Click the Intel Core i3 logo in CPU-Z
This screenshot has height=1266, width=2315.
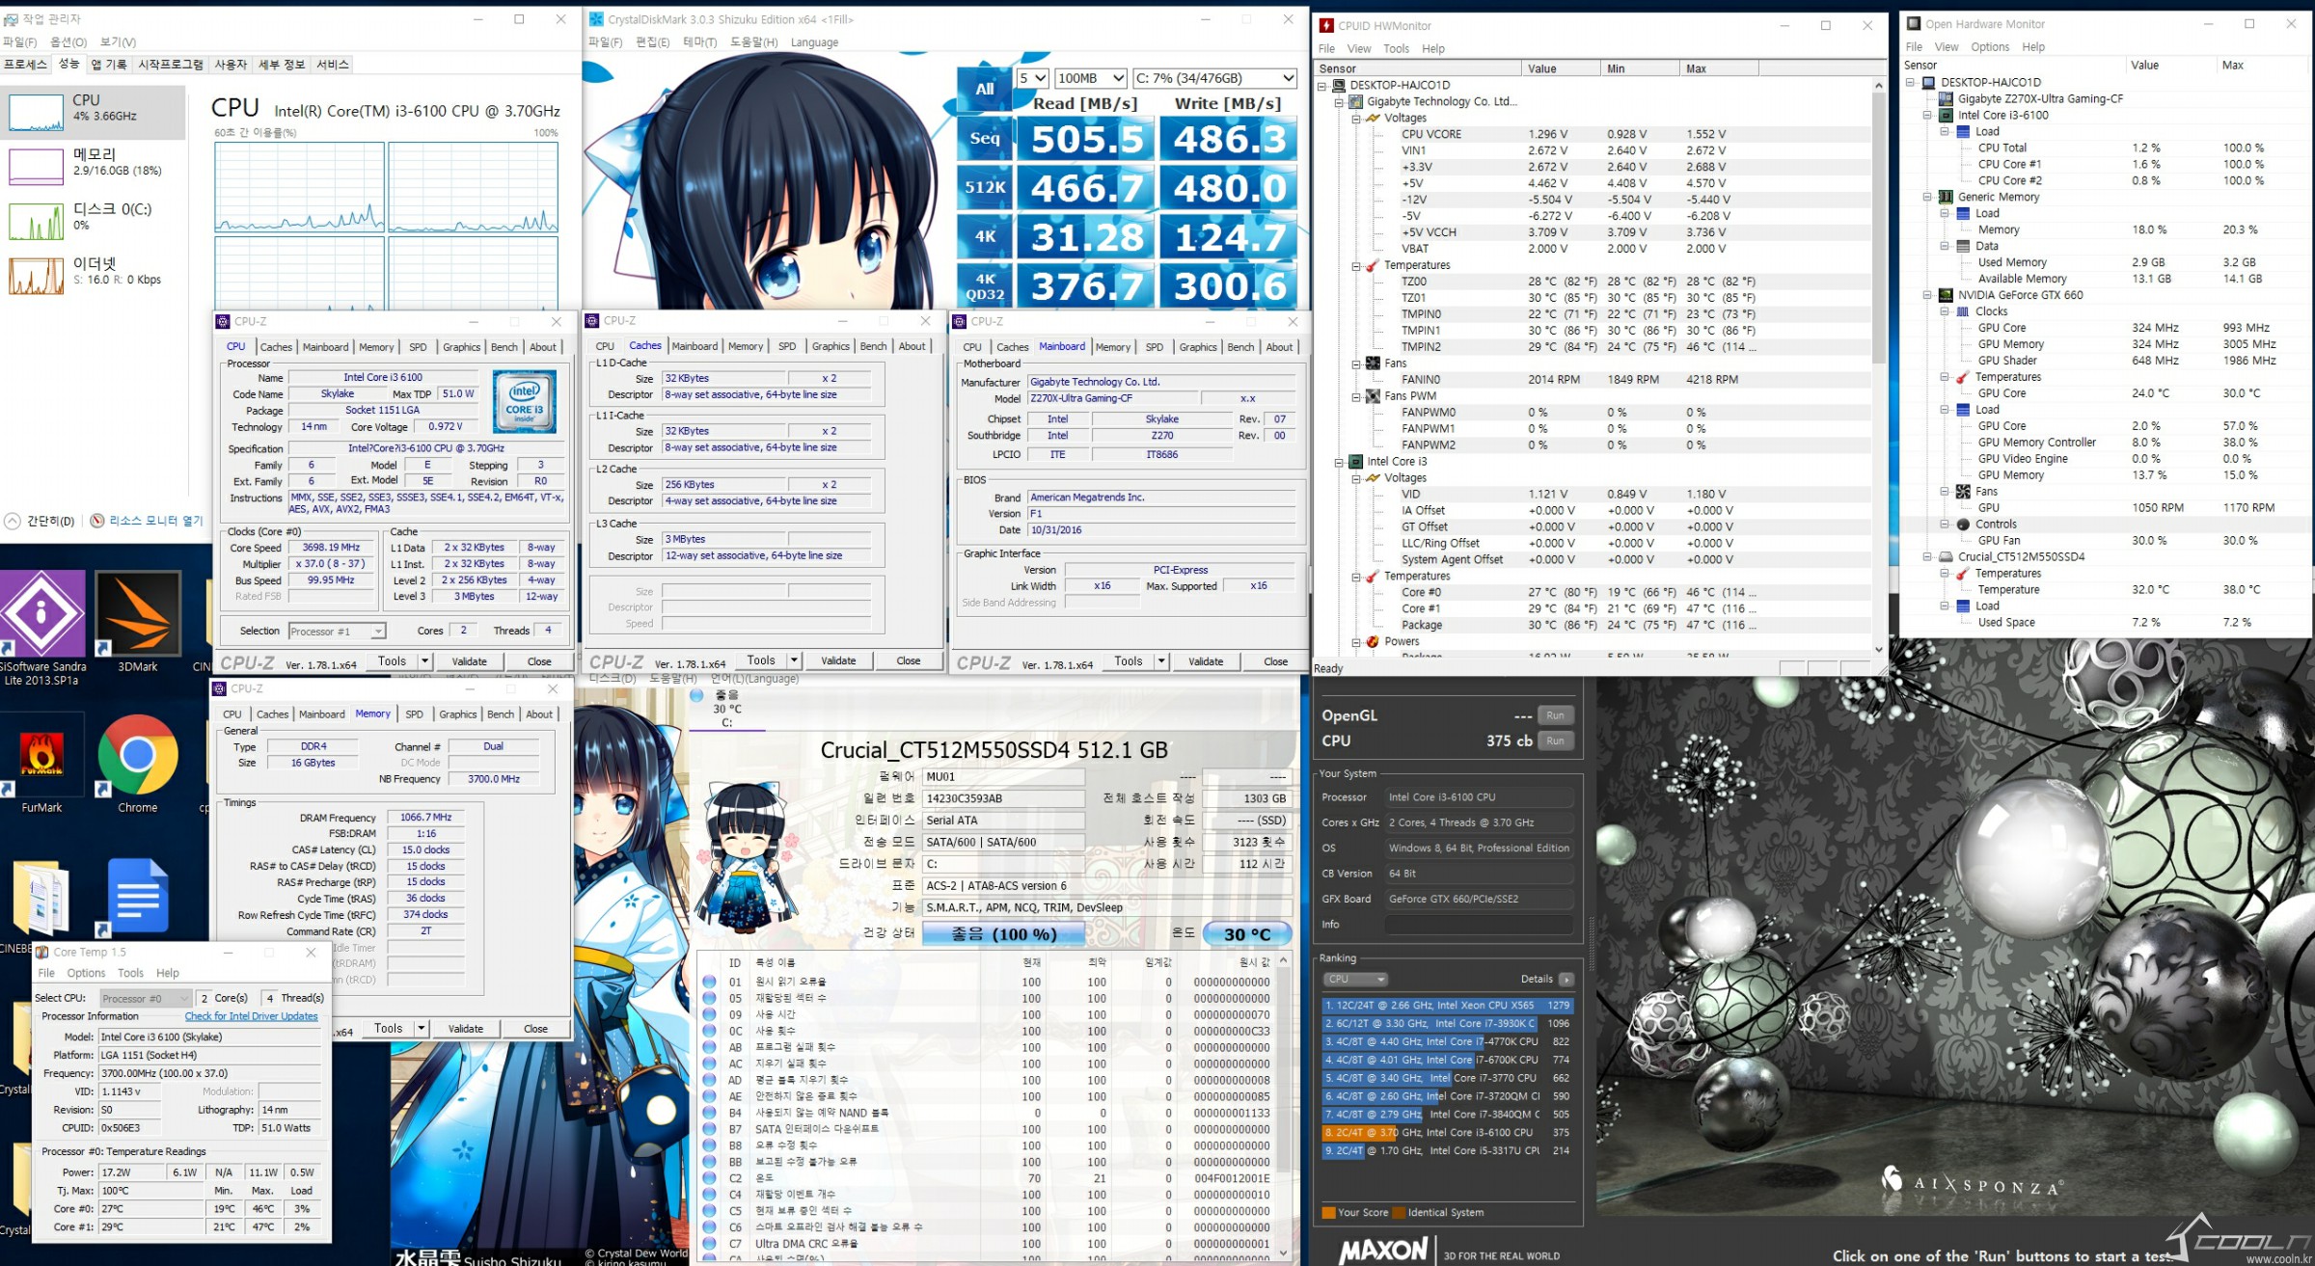[x=525, y=401]
